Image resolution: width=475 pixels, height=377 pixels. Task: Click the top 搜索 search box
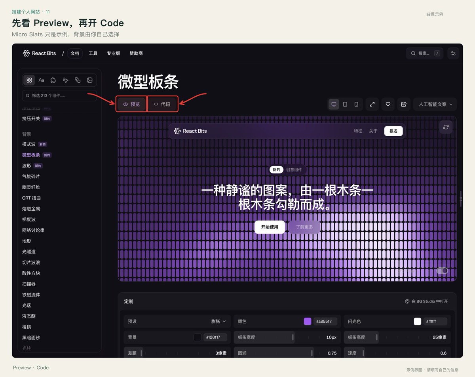click(425, 53)
